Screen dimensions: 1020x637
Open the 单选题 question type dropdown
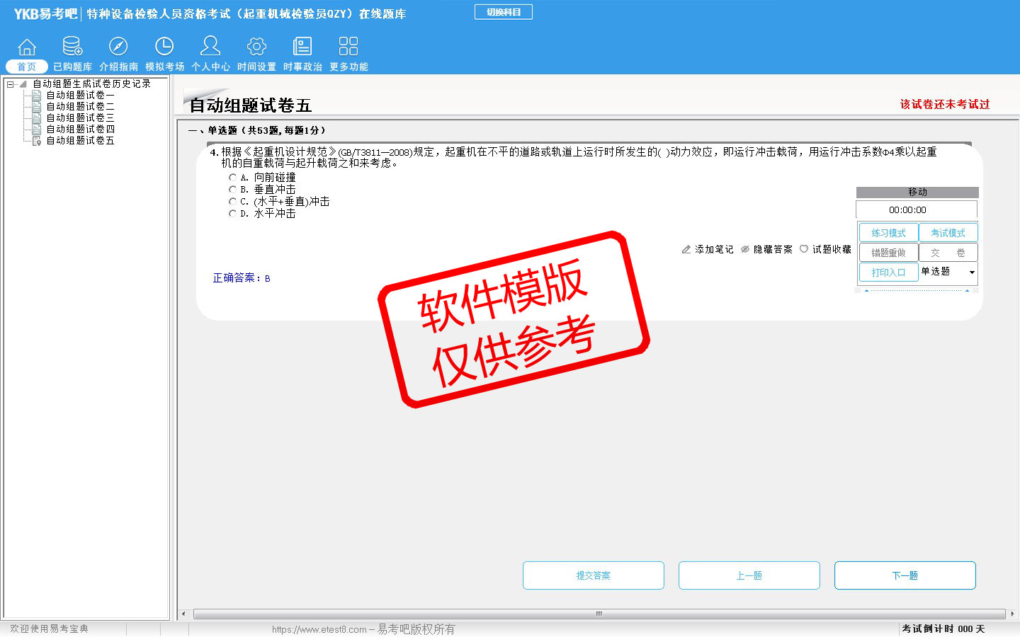tap(972, 272)
